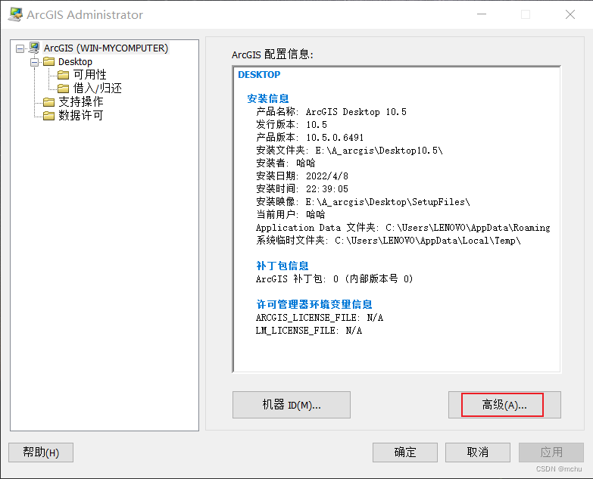Click the 安装映像 SetupFiles path line
The image size is (593, 479).
coord(363,202)
